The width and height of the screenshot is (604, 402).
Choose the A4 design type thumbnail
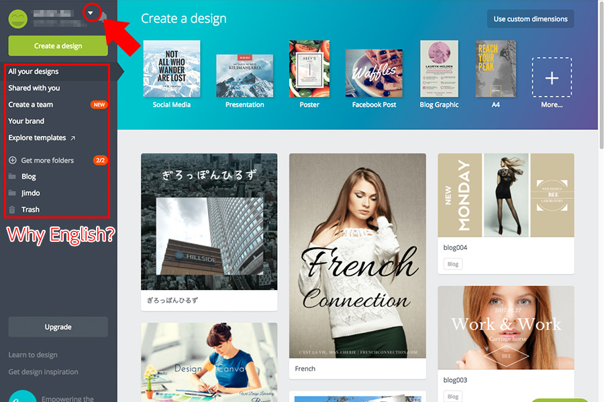496,69
